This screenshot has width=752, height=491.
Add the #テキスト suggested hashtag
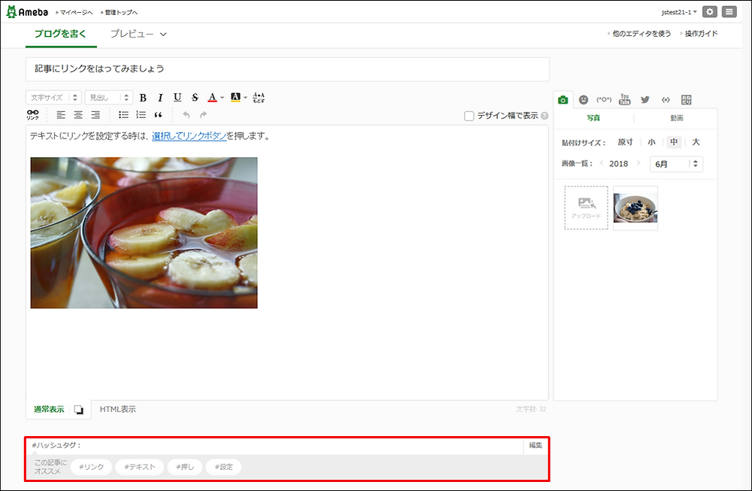[140, 467]
